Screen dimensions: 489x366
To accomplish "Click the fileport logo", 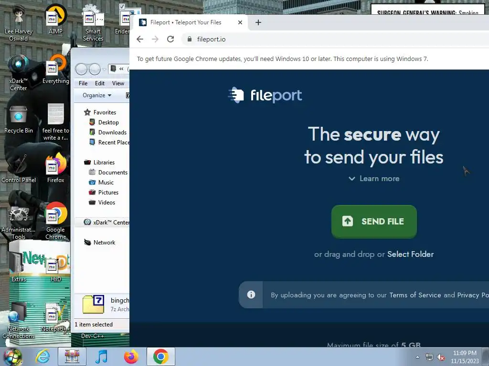I will [265, 95].
